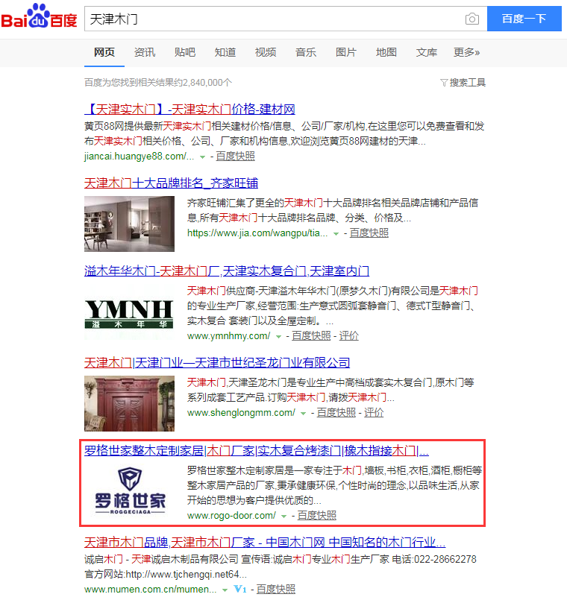Click 评价 for ymnhmy.com result
567x600 pixels.
pos(349,336)
